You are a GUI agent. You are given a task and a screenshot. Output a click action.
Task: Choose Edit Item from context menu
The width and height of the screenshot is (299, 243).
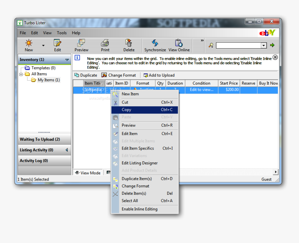click(145, 134)
